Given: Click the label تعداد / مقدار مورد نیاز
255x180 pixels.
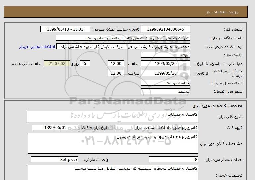Looking at the screenshot, I should [x=224, y=160].
